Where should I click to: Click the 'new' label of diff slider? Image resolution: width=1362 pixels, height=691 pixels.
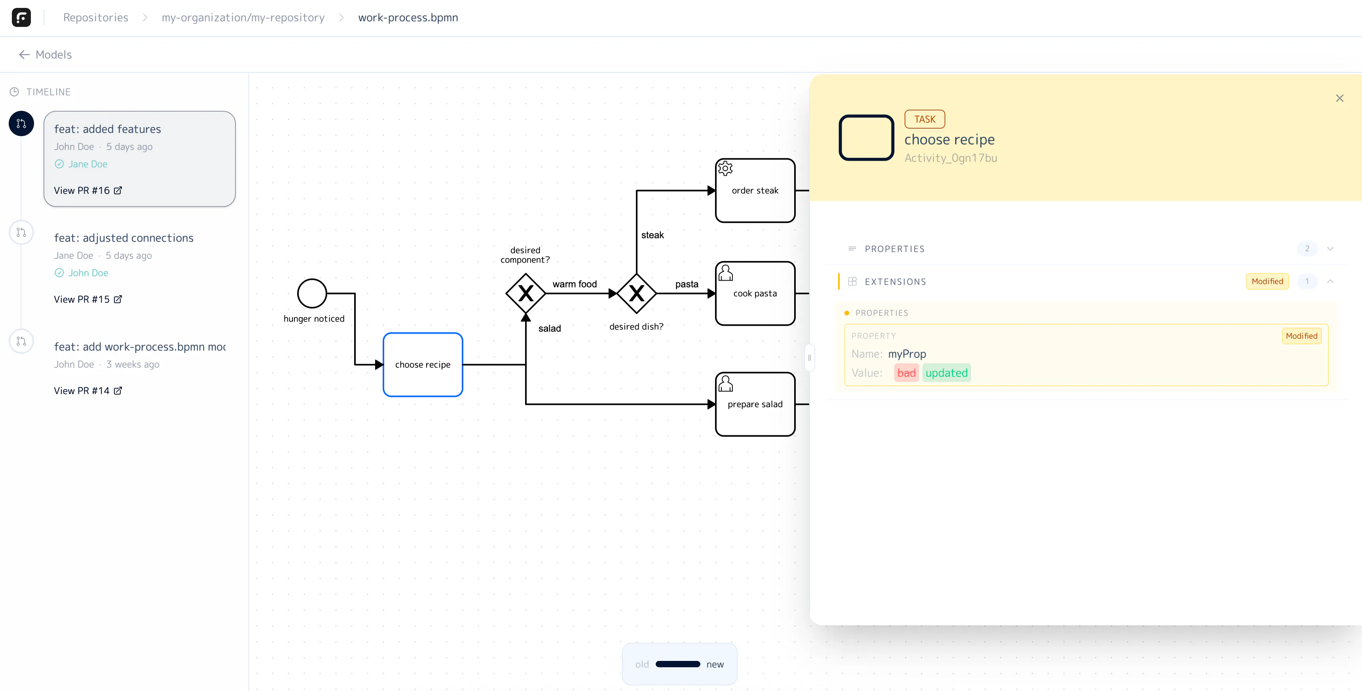click(x=715, y=664)
